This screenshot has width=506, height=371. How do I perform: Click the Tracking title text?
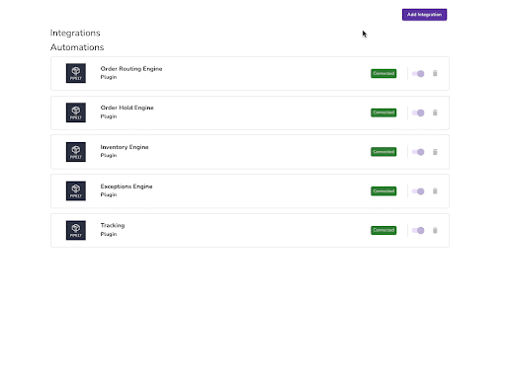(113, 226)
